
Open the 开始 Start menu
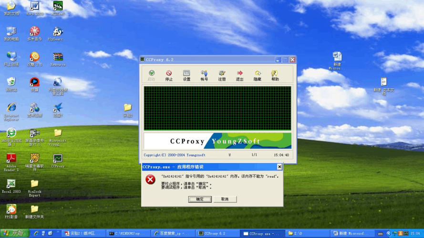13,233
